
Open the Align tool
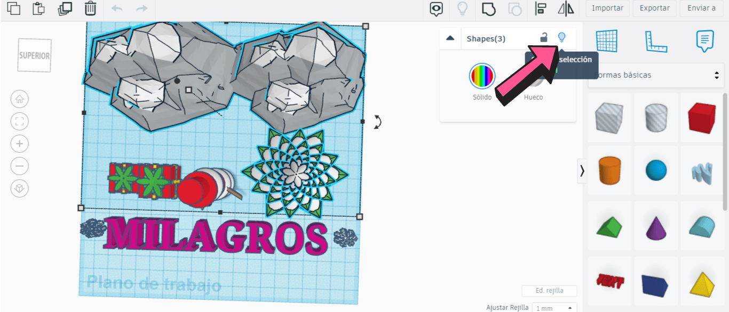click(x=541, y=9)
